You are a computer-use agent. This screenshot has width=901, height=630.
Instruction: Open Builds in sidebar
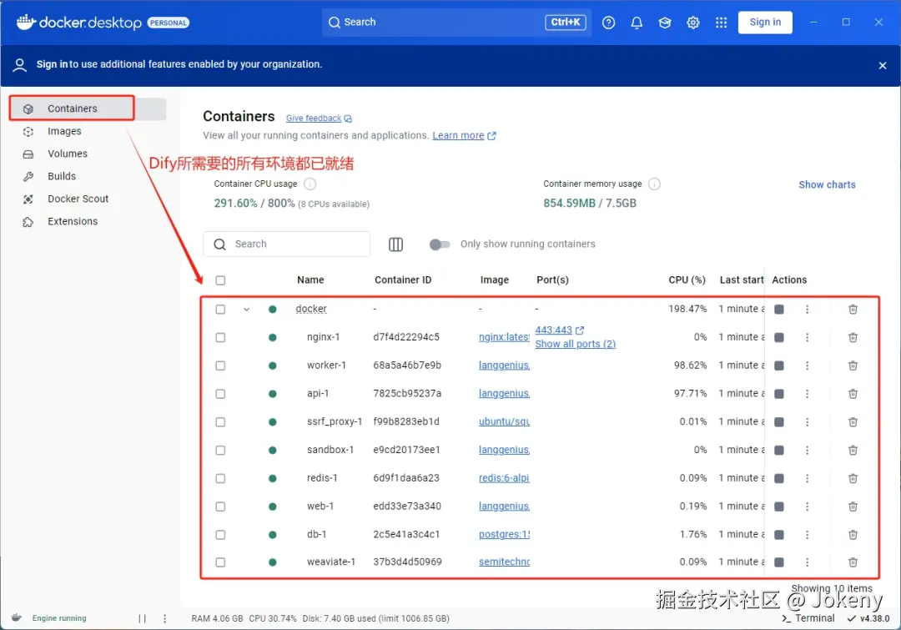62,176
